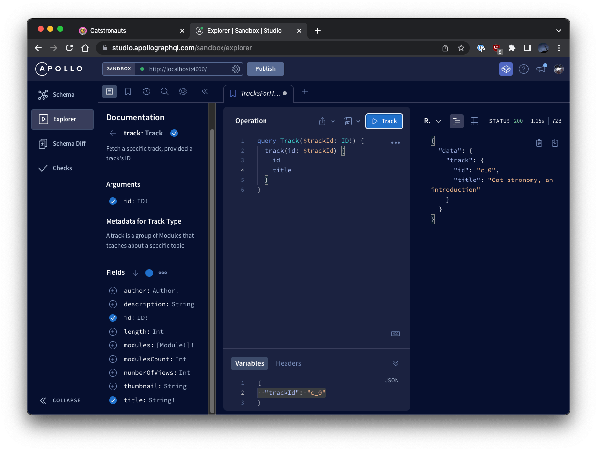Open the user avatar menu in Apollo header

pos(559,69)
